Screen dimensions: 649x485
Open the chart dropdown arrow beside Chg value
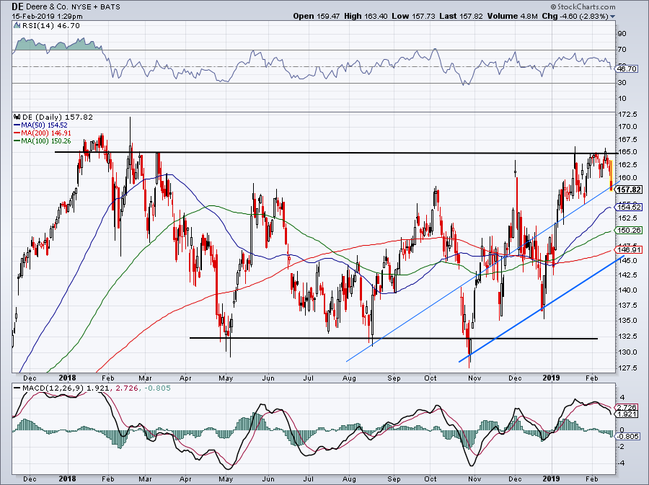612,17
